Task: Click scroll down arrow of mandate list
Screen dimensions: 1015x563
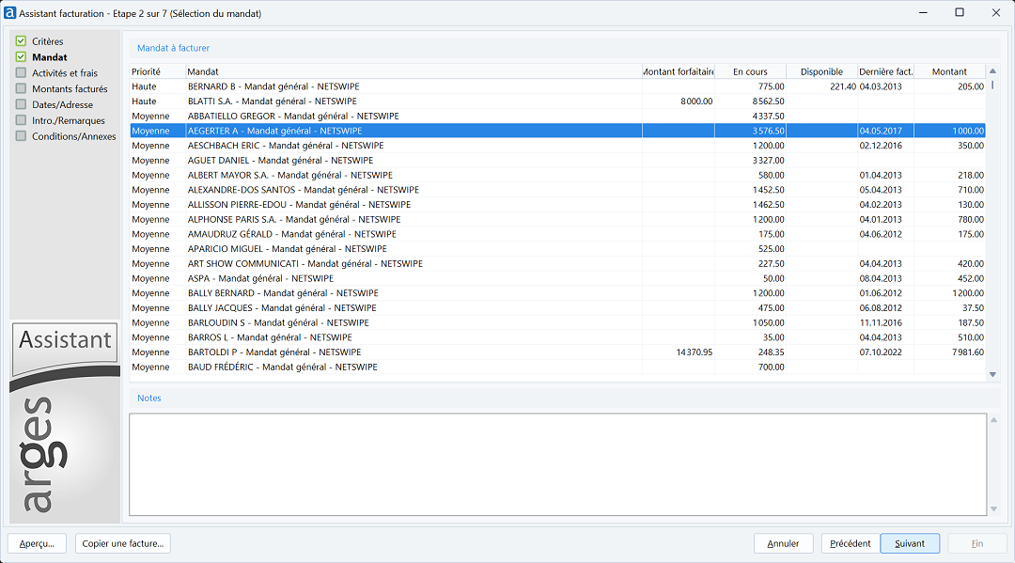Action: pos(992,375)
